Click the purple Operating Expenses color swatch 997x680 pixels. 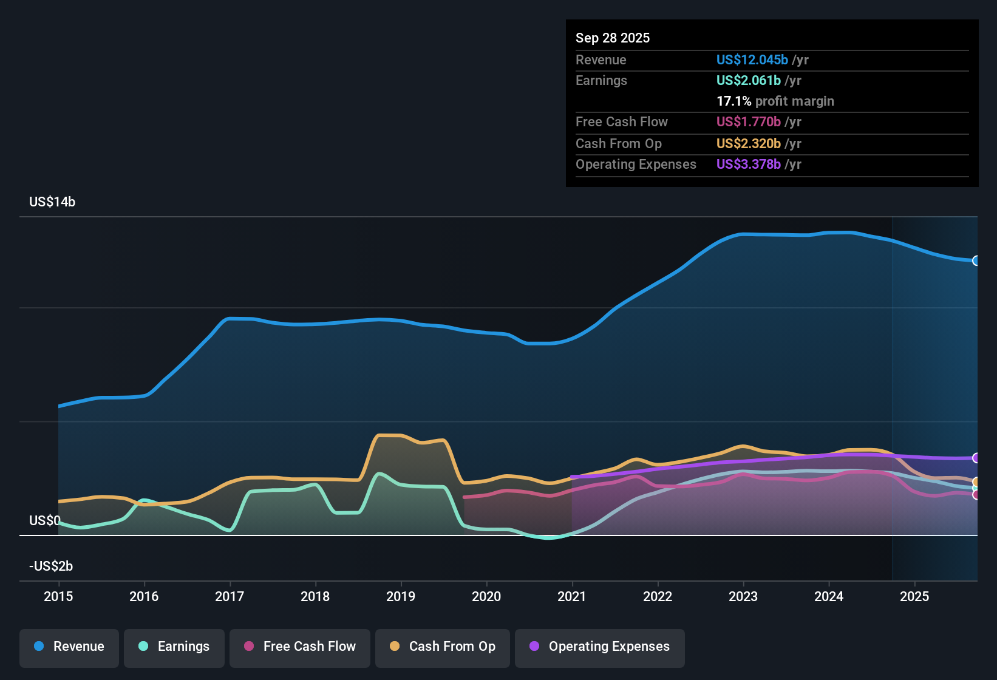click(533, 647)
